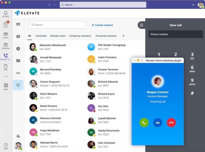Add a new contacts tab with plus
Screen dimensions: 205x152
point(123,36)
